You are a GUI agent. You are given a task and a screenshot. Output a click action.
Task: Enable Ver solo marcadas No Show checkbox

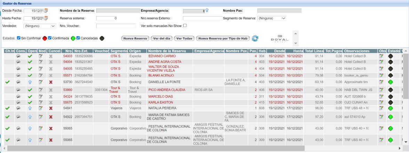[185, 26]
